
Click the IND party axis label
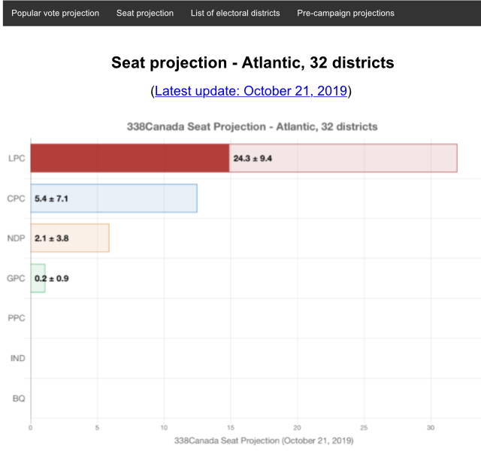tap(17, 358)
